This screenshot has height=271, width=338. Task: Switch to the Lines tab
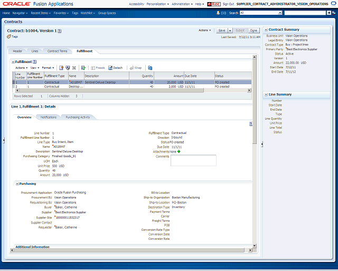35,51
